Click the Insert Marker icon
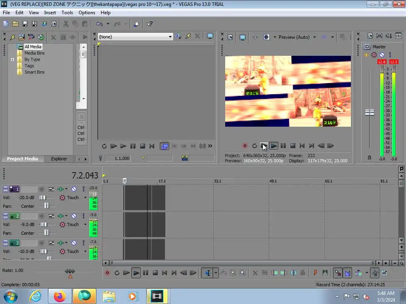 315,273
